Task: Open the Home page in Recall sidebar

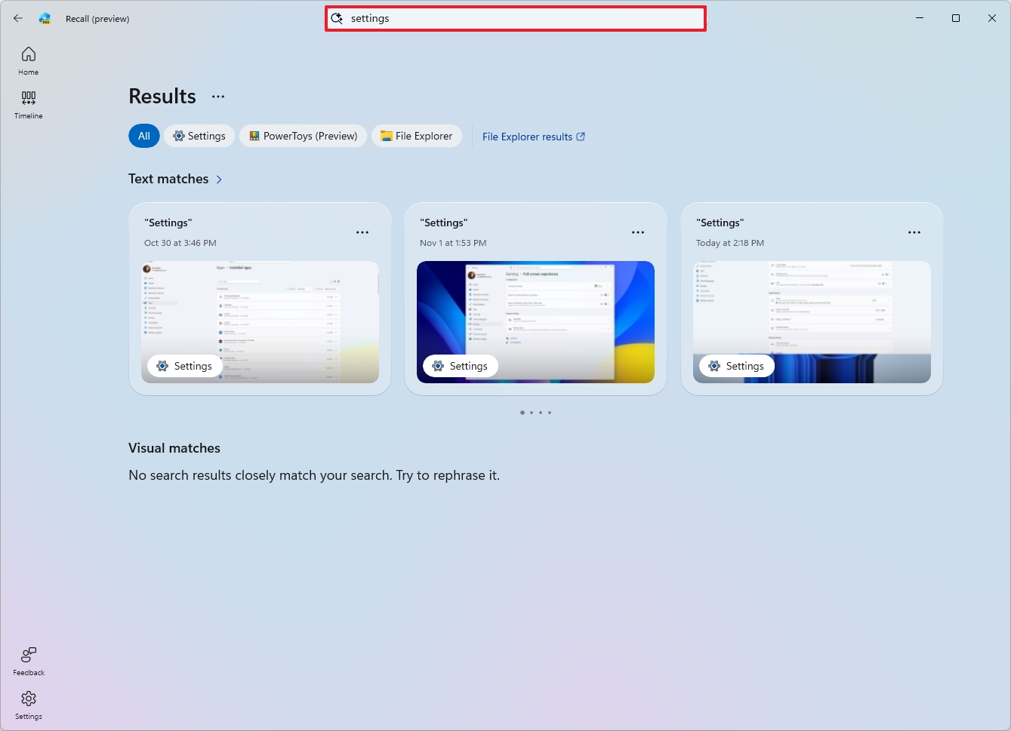Action: click(x=28, y=59)
